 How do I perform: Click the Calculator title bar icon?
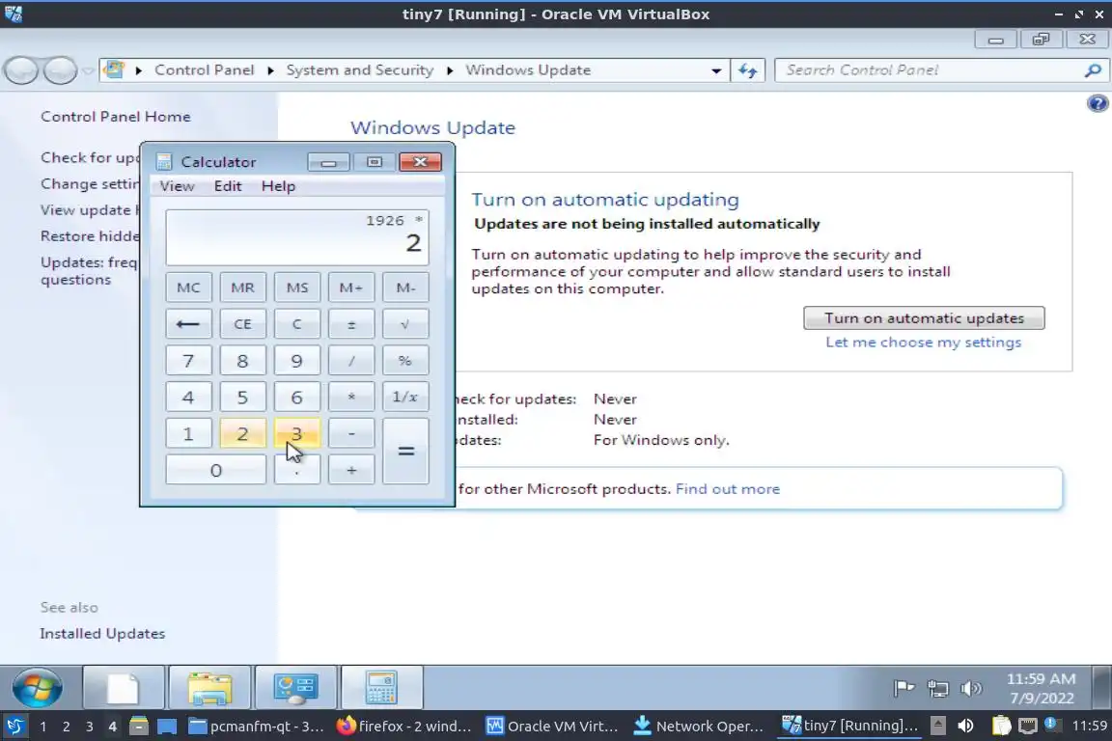[164, 162]
